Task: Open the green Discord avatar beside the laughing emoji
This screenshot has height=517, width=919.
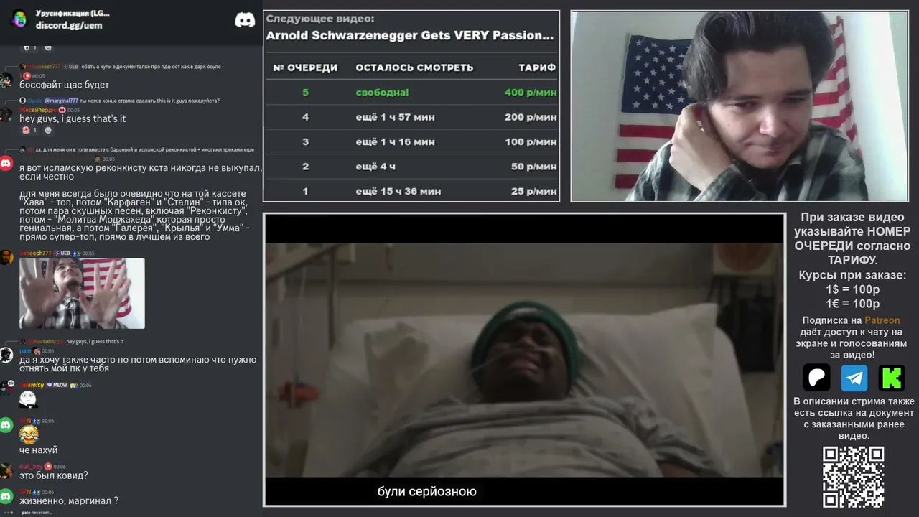Action: [6, 424]
